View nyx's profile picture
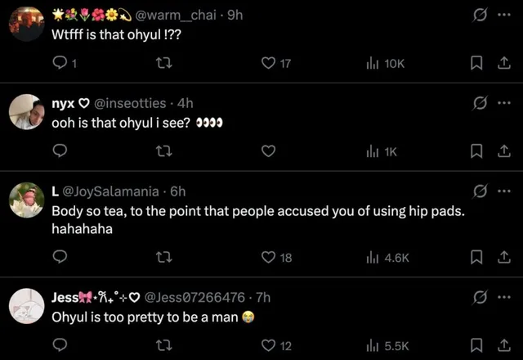 coord(26,111)
